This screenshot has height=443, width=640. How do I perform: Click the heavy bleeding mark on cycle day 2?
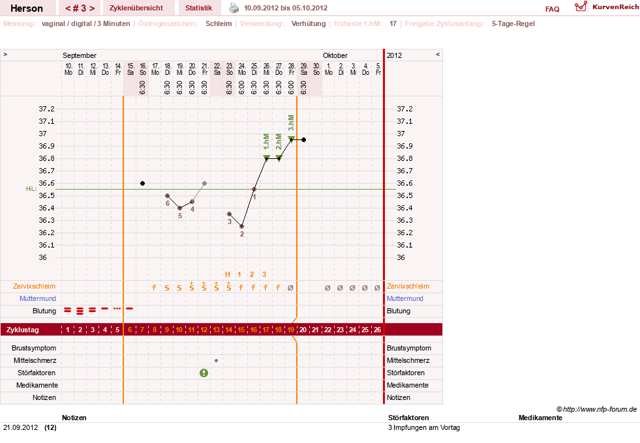coord(80,311)
